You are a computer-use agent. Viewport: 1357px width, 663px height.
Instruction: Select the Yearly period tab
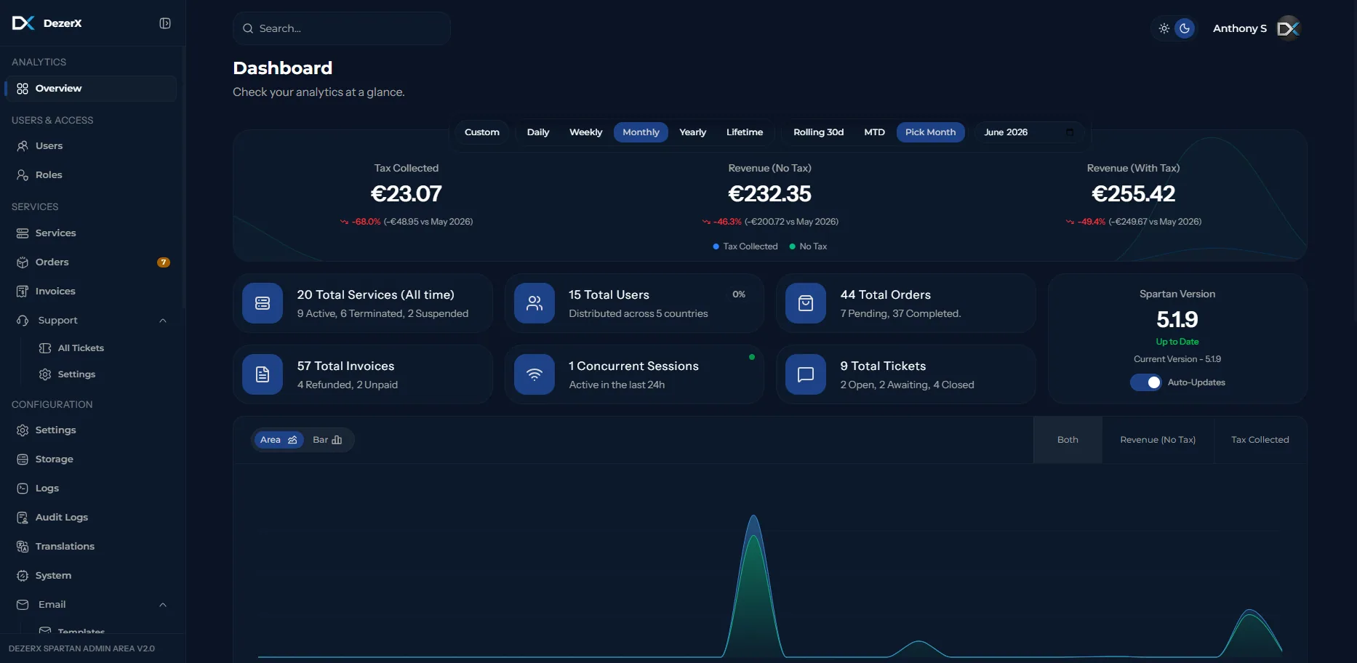click(693, 132)
